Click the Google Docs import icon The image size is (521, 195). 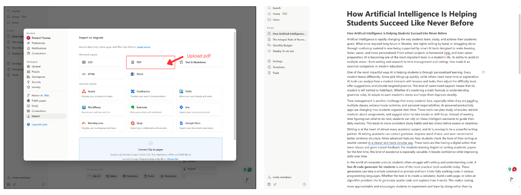pyautogui.click(x=181, y=123)
